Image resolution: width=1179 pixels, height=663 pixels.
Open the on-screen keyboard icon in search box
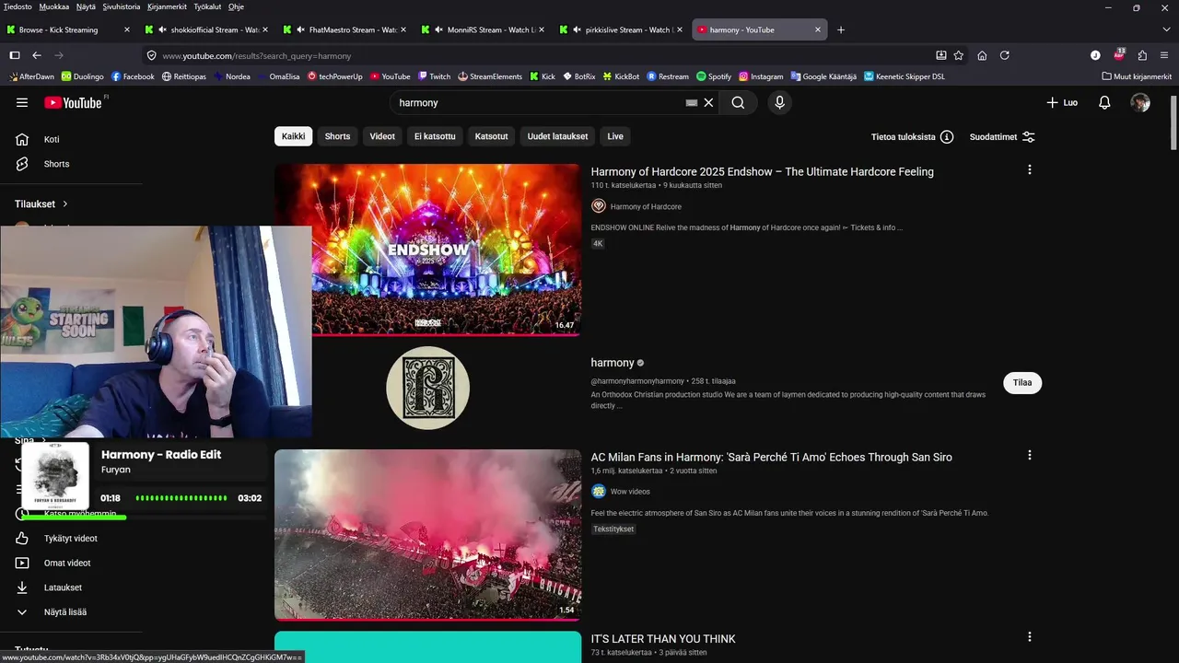pyautogui.click(x=692, y=103)
